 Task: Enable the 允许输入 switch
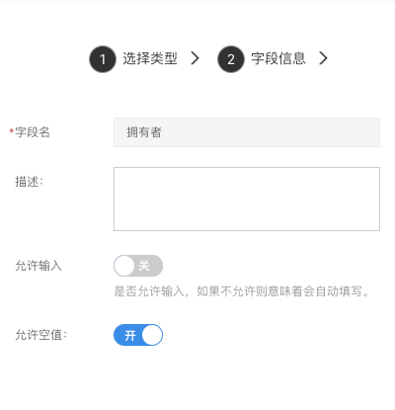[138, 266]
